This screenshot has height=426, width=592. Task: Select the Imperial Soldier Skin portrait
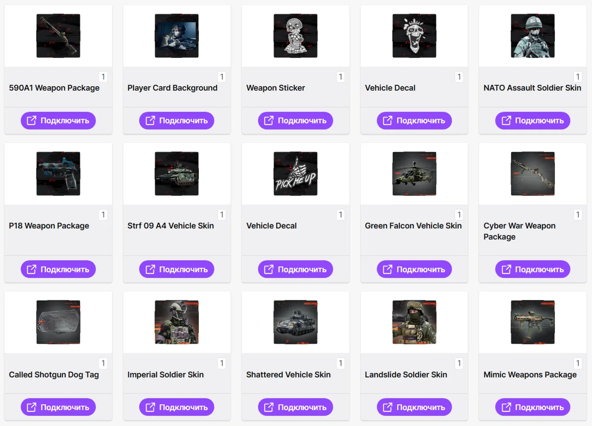pos(177,322)
